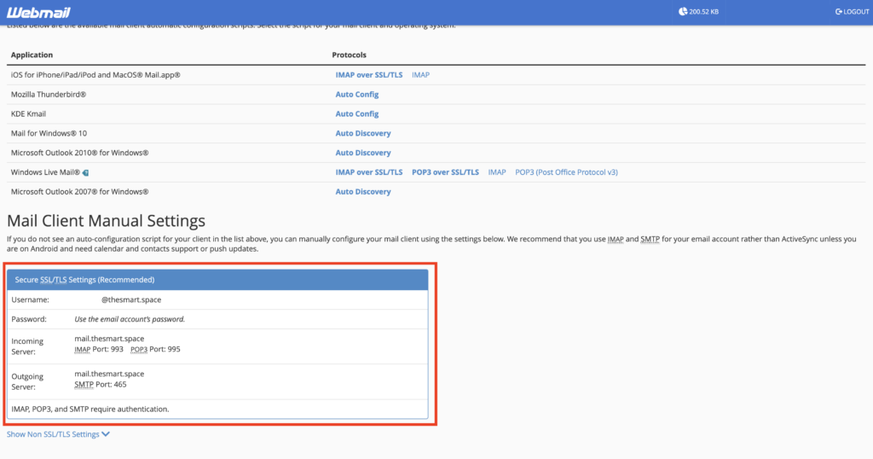Select IMAP over SSL/TLS for Windows Live Mail

[368, 172]
